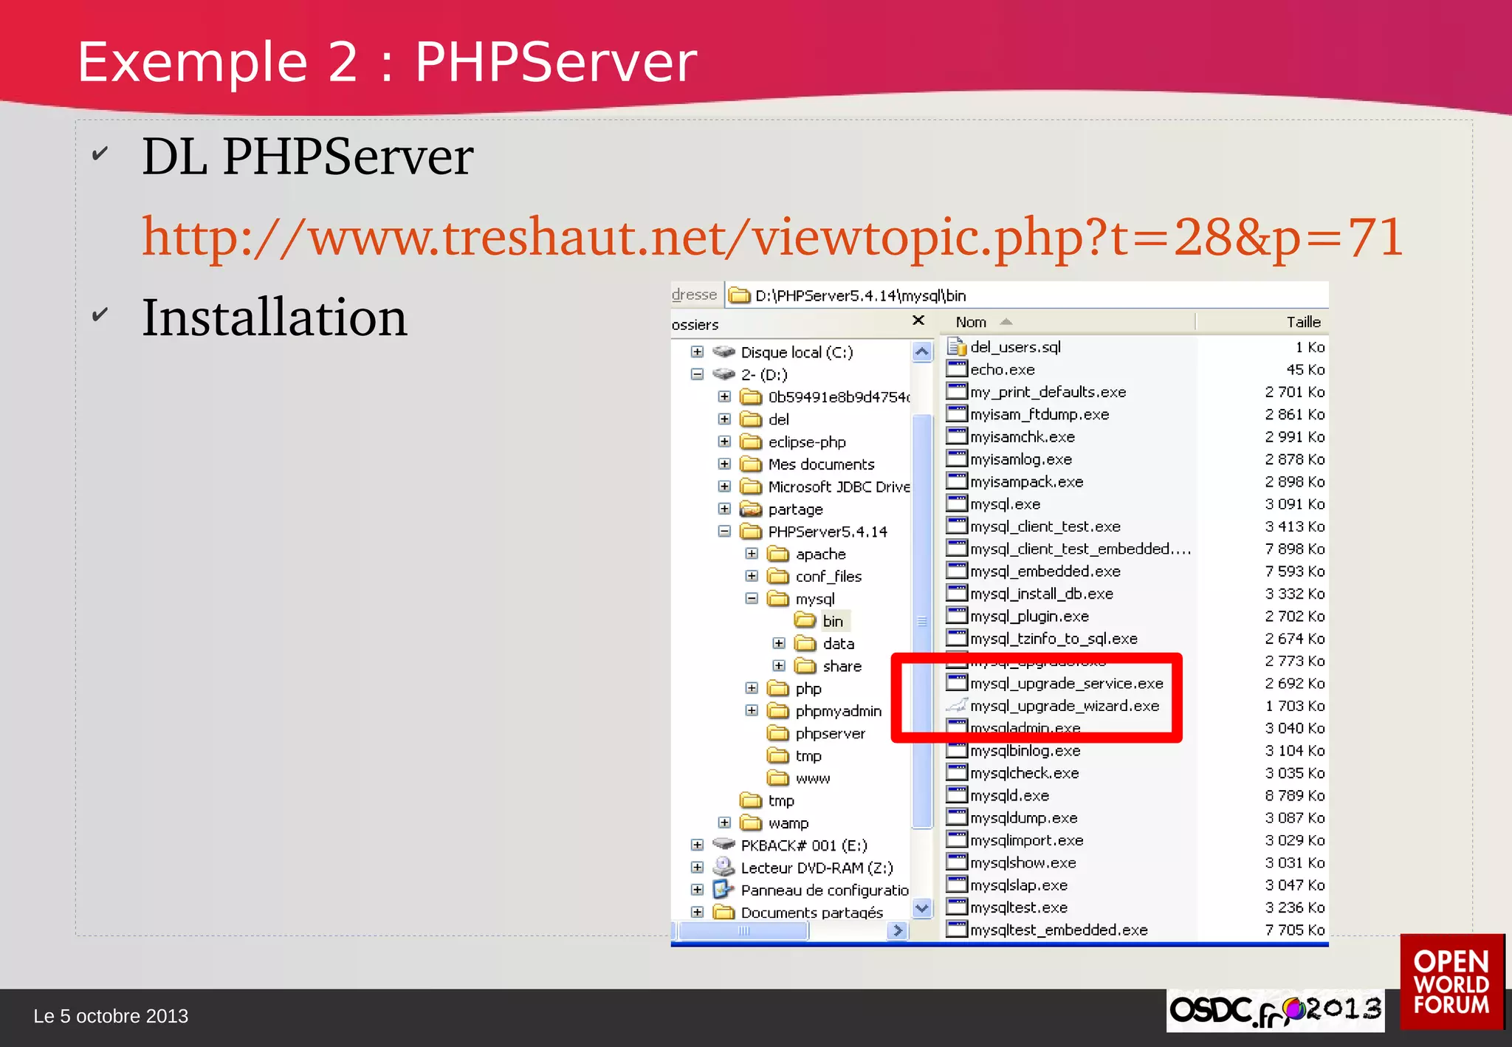This screenshot has width=1512, height=1047.
Task: Select the php folder icon
Action: [x=778, y=688]
